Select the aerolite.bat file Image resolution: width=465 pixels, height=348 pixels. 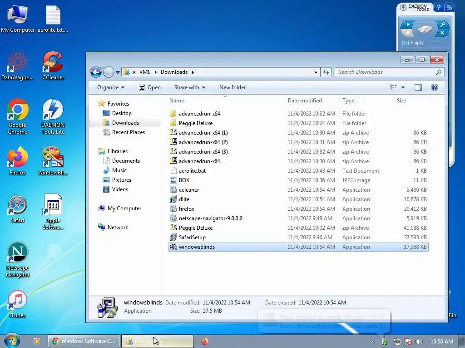point(298,171)
